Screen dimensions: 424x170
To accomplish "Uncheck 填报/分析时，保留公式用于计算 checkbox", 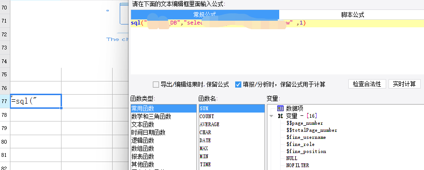I will [238, 84].
